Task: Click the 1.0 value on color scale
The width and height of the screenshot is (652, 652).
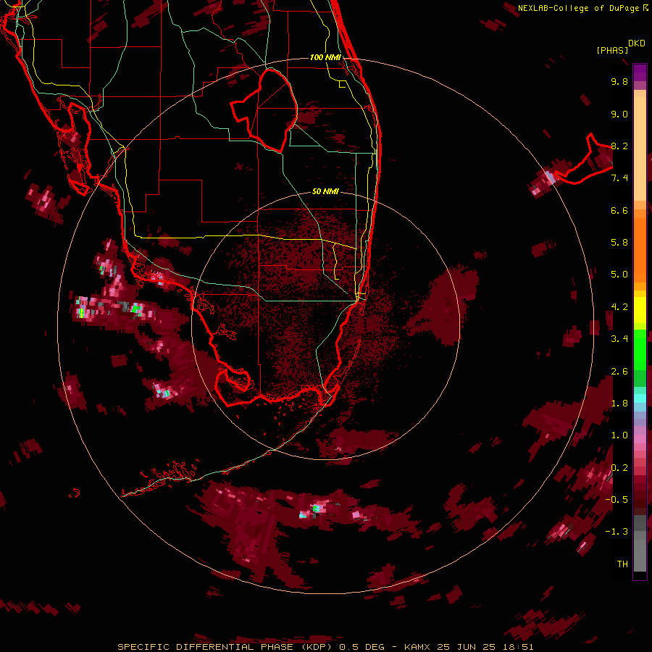Action: 619,435
